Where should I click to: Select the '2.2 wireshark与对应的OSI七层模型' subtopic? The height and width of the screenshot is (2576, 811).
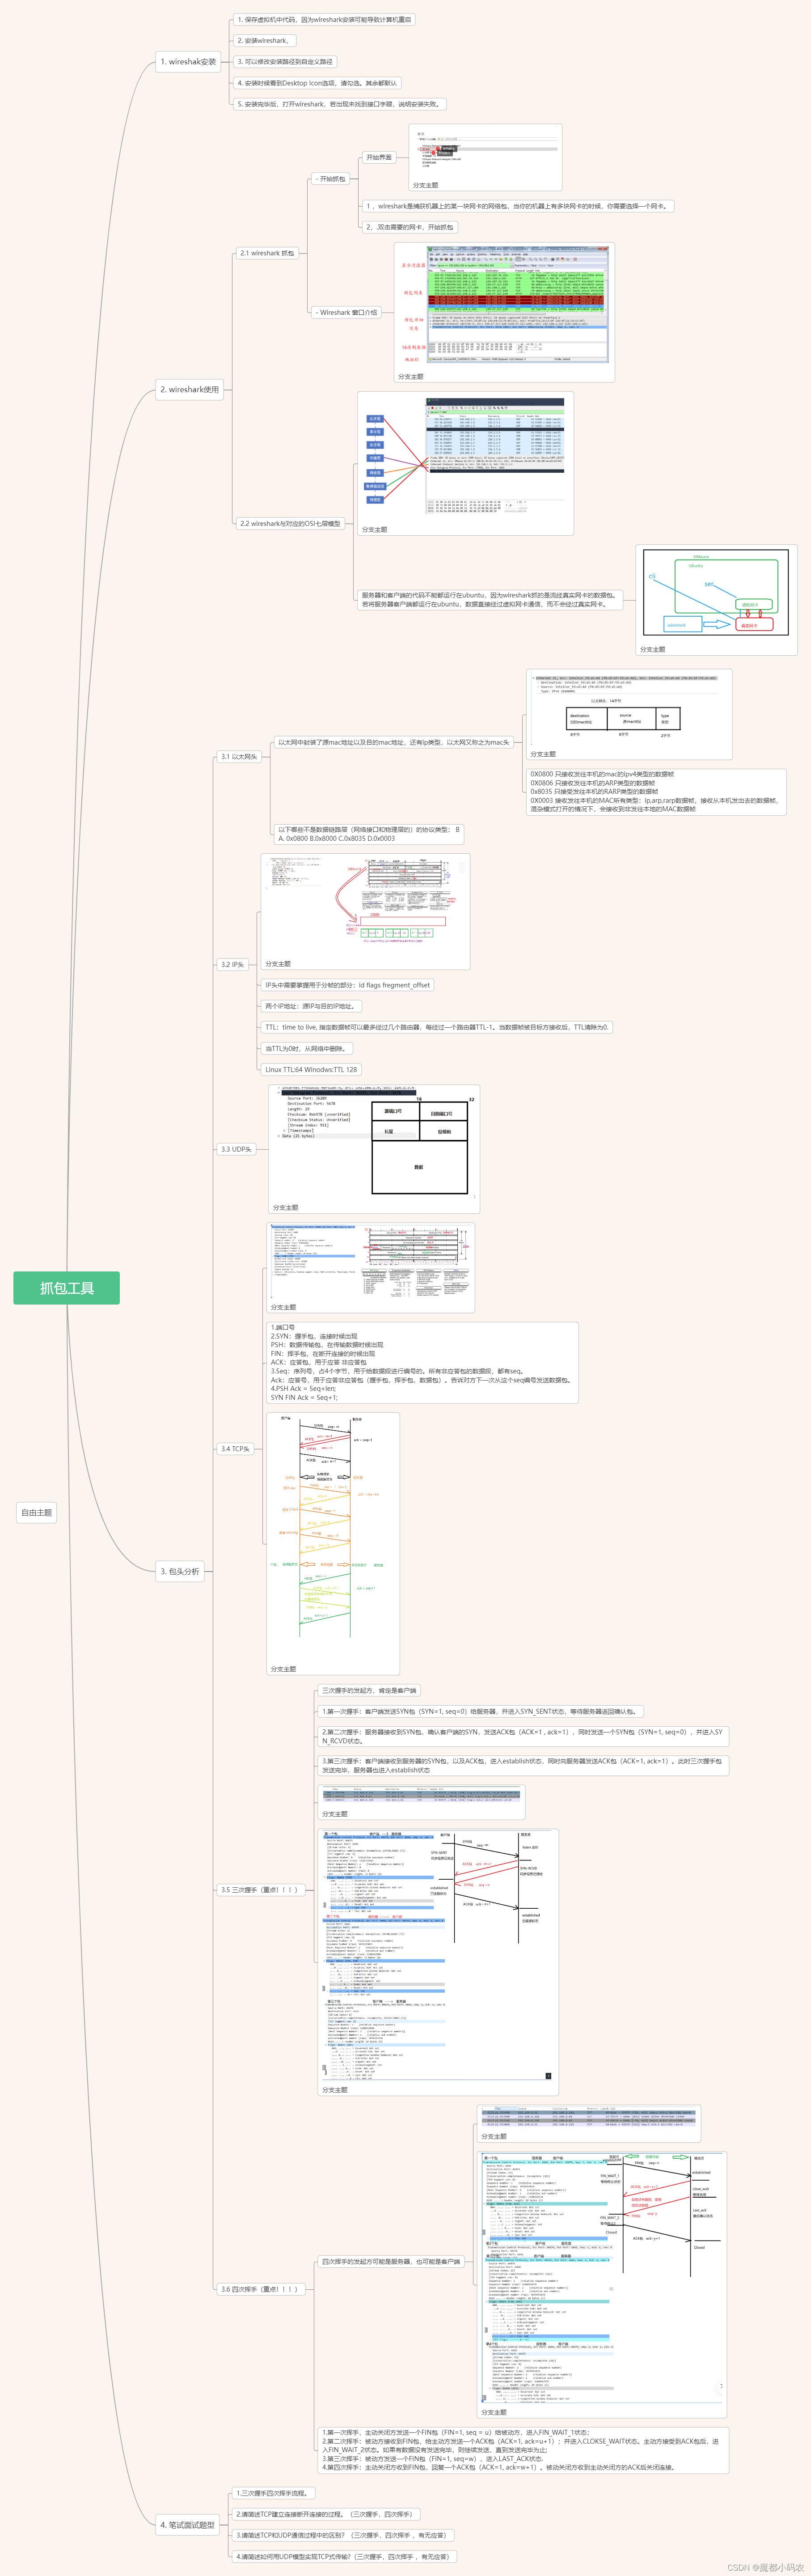click(x=290, y=523)
